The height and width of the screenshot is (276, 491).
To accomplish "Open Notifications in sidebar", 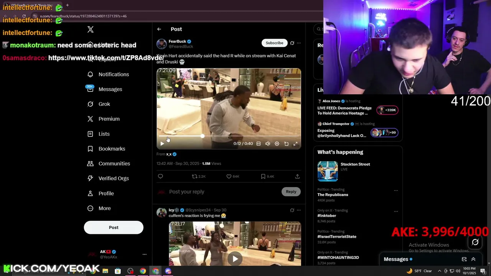I will 108,74.
